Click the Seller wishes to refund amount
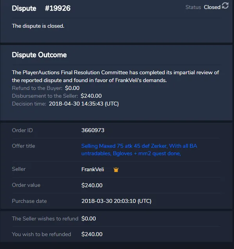Viewport: 234px width, 249px height. pos(89,219)
